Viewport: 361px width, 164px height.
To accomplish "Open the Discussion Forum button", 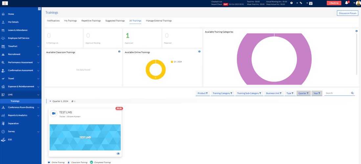I will pyautogui.click(x=348, y=13).
